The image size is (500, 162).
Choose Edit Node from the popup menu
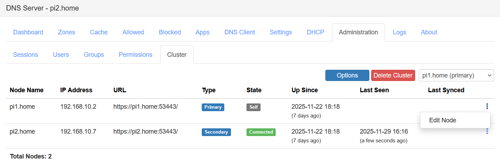[443, 120]
